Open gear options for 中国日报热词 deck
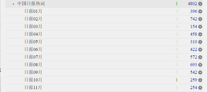 [200, 4]
